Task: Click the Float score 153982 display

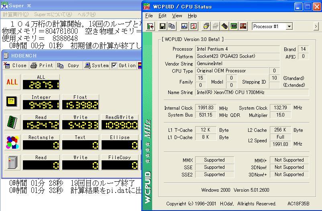Action: (x=80, y=105)
